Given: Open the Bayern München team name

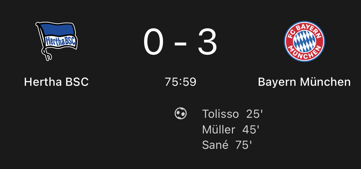Looking at the screenshot, I should click(x=305, y=82).
